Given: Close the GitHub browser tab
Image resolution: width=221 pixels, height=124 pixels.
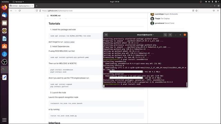Looking at the screenshot, I should click(32, 6).
